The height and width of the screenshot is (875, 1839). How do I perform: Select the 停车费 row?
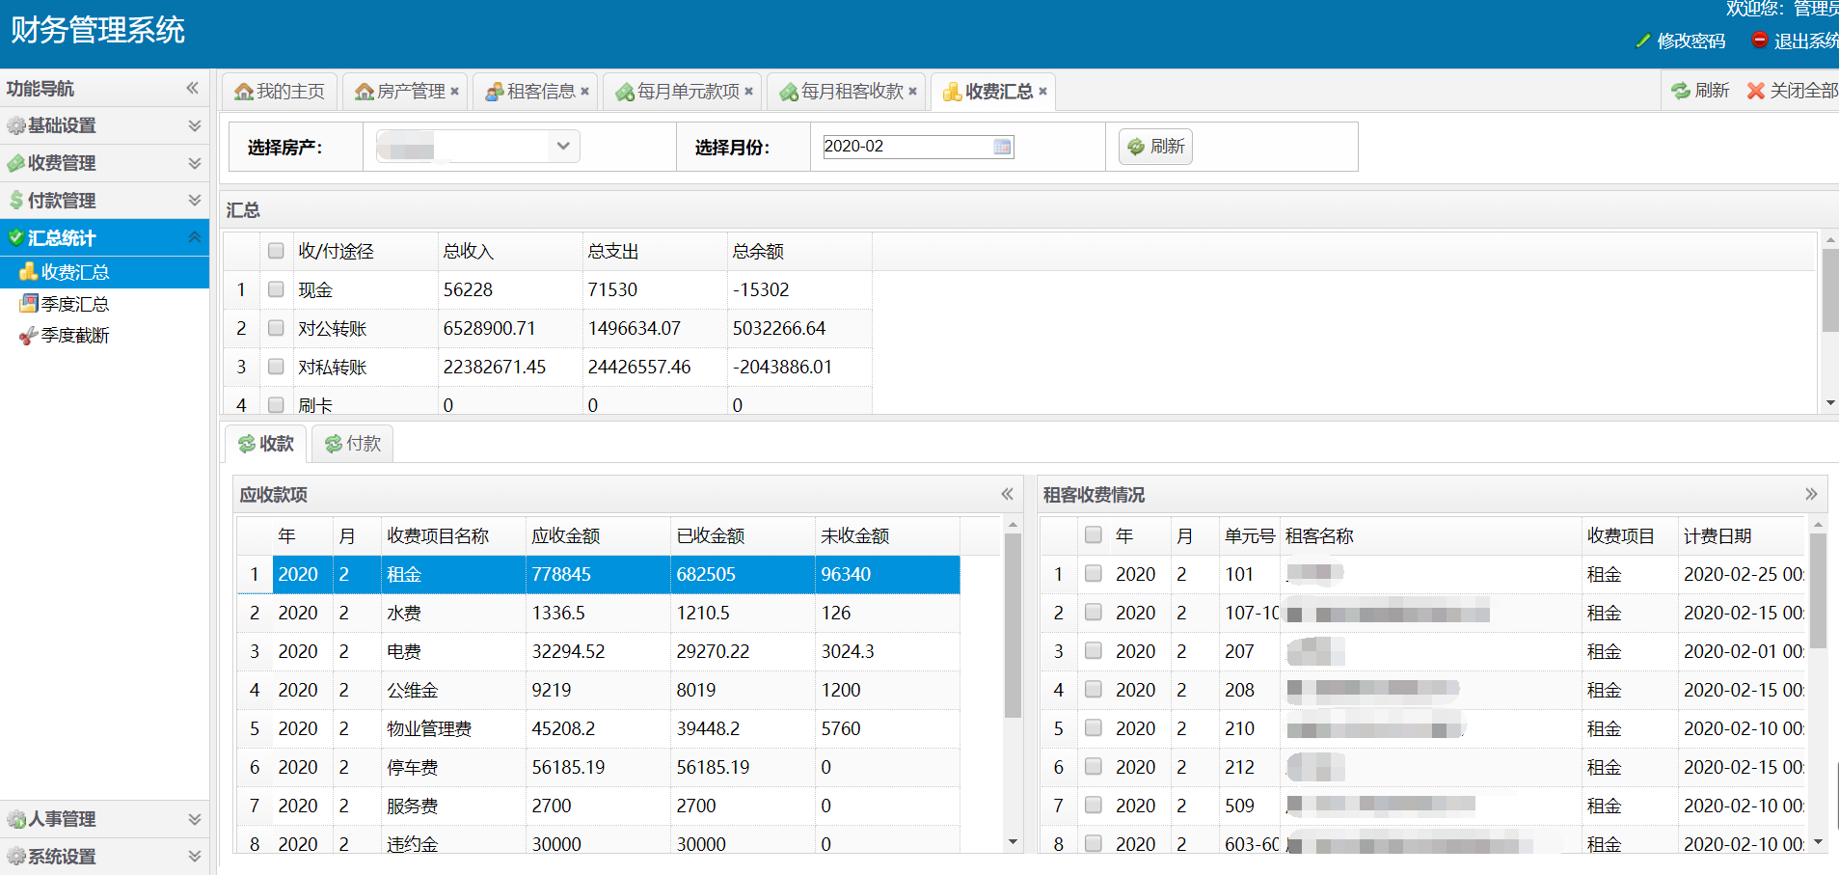pos(598,767)
